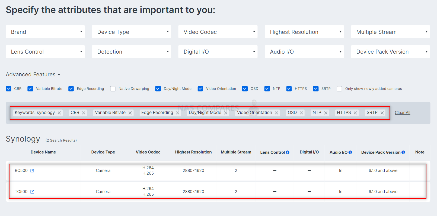The image size is (437, 216).
Task: Uncheck the CBR checkbox
Action: coord(9,89)
